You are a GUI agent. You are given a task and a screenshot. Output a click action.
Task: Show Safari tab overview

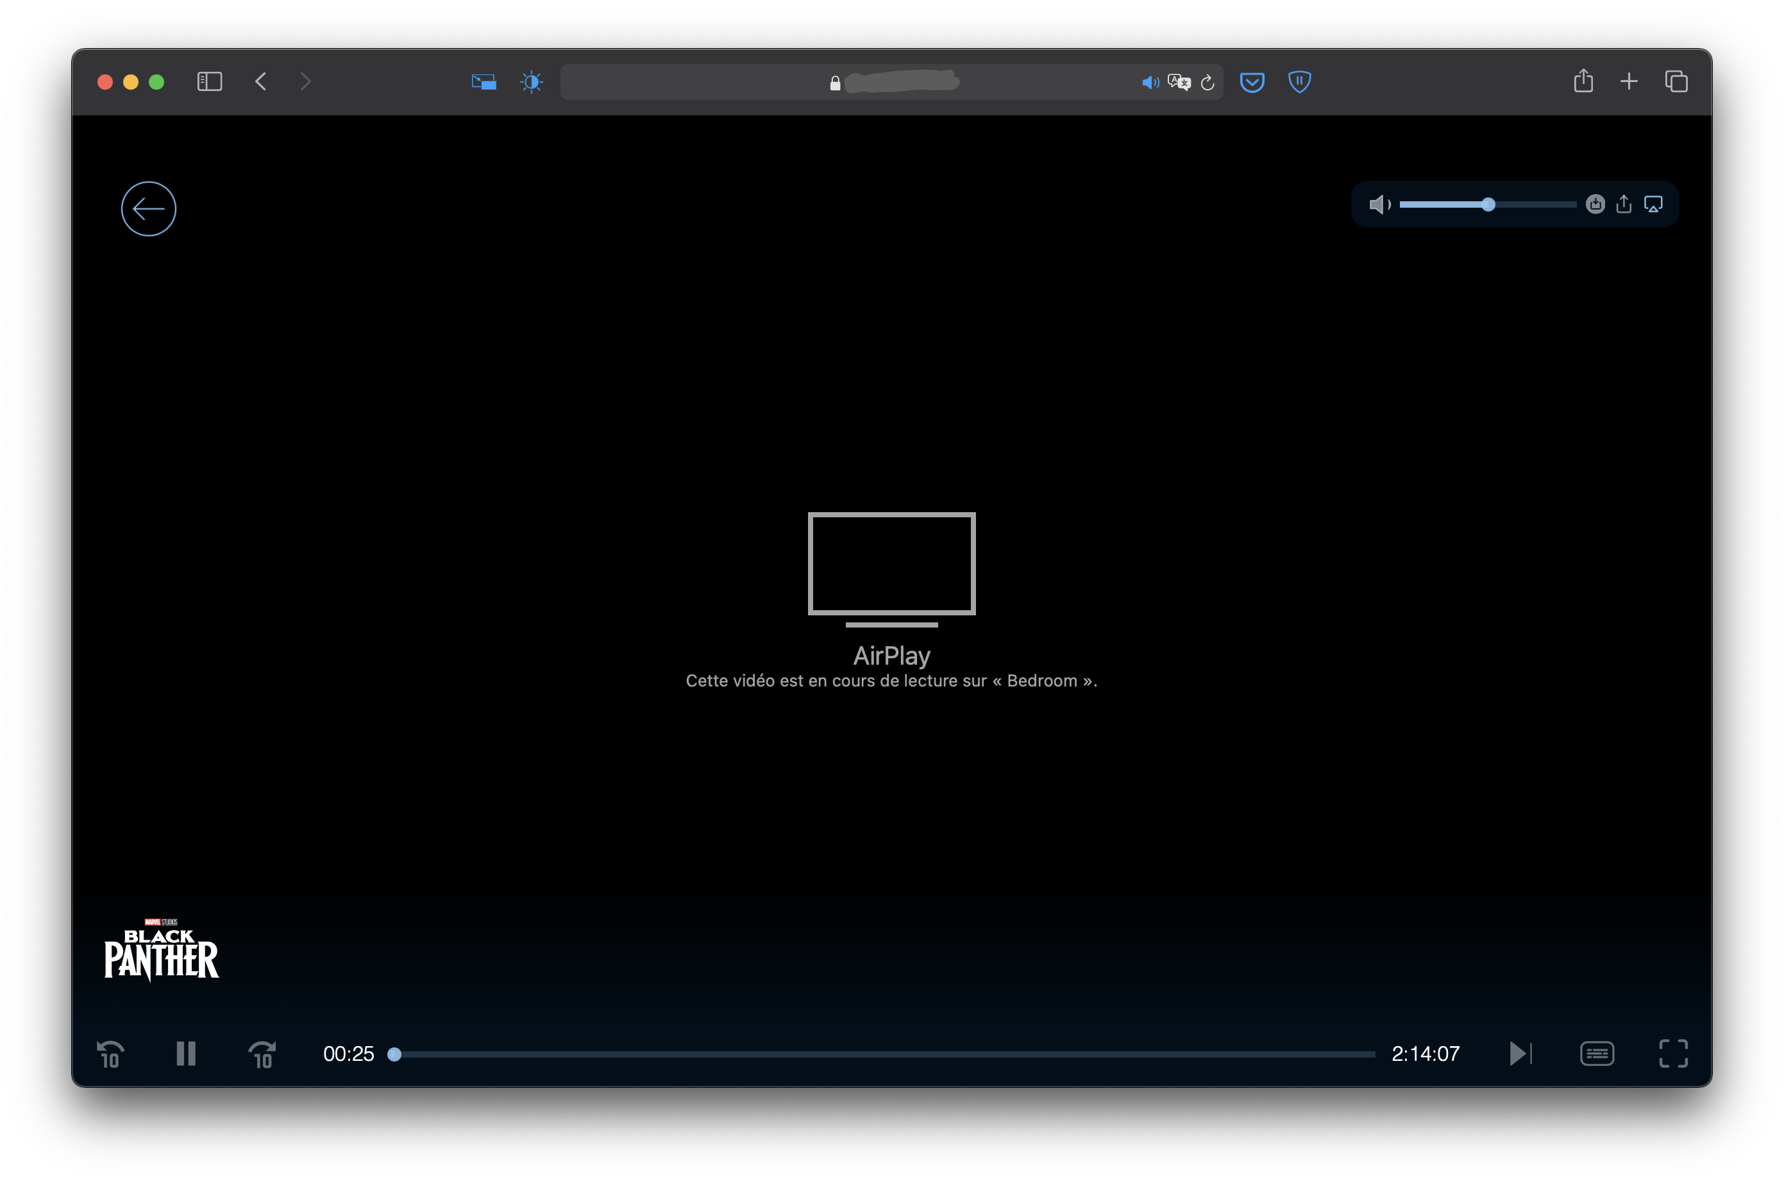(x=1676, y=81)
